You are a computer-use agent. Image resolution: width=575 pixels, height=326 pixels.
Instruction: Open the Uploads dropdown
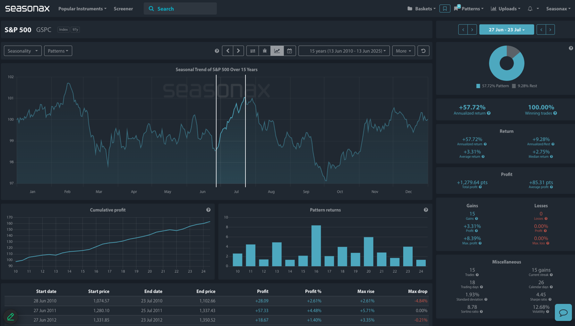point(505,9)
